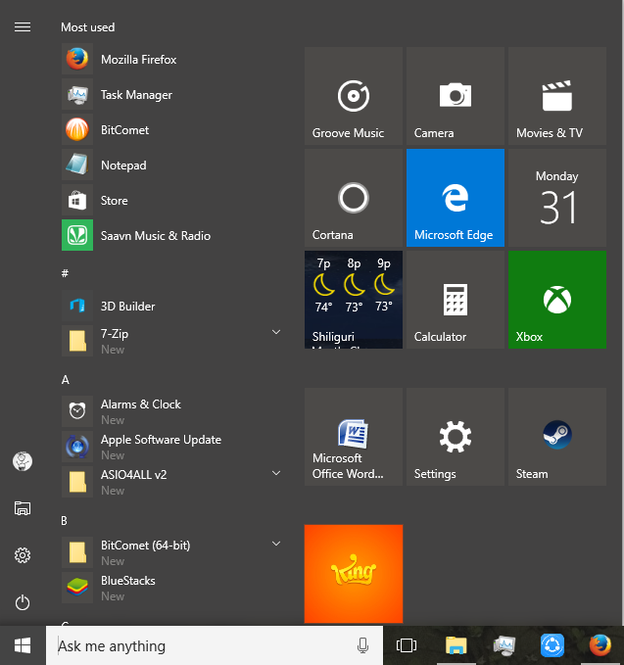This screenshot has height=665, width=624.
Task: Open the orange King game tile
Action: pyautogui.click(x=354, y=574)
